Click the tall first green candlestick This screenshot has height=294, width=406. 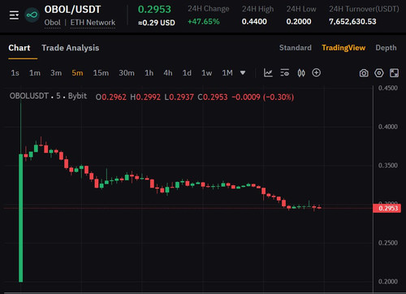point(21,218)
